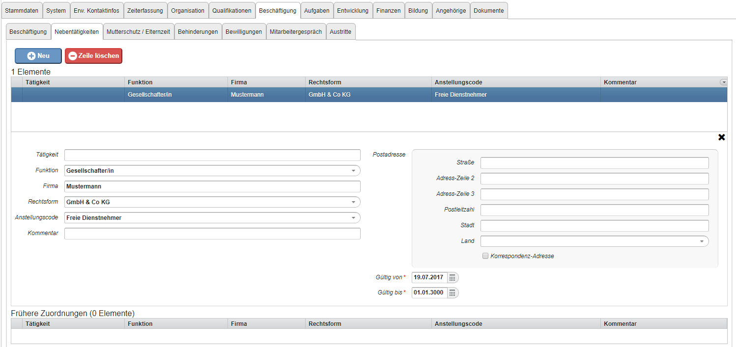
Task: Click into the Tätigkeit input field
Action: [212, 155]
